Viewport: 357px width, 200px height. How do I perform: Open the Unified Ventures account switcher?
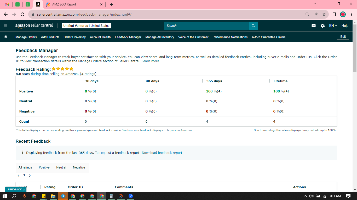pos(86,26)
